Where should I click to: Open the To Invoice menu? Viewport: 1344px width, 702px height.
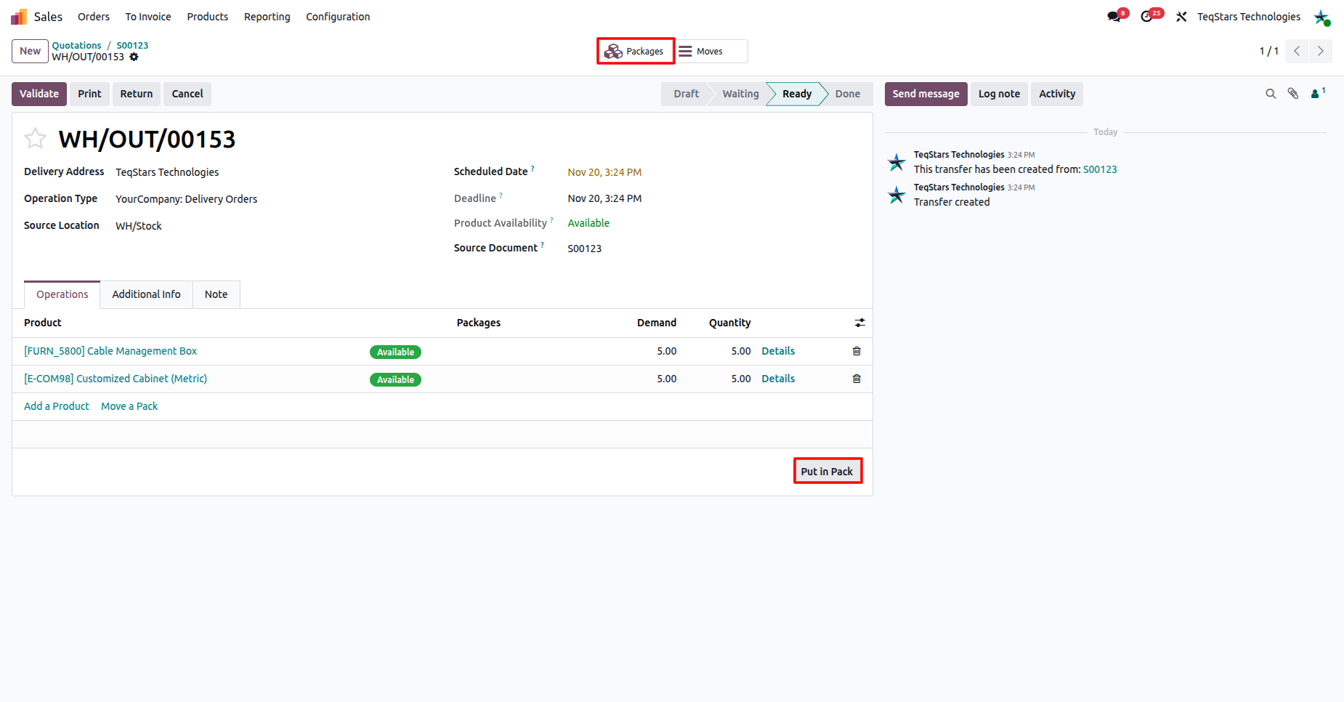pos(148,17)
